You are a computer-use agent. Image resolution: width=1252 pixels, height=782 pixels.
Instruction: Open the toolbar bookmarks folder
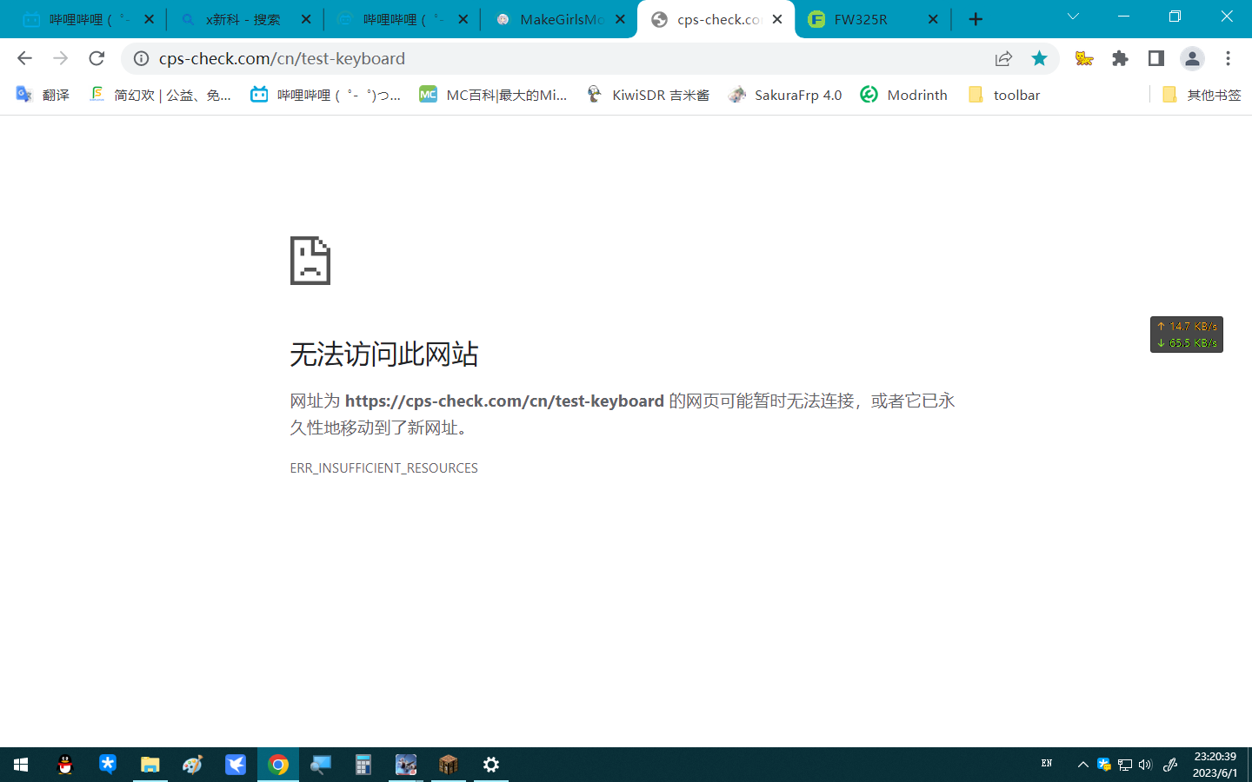tap(1004, 95)
